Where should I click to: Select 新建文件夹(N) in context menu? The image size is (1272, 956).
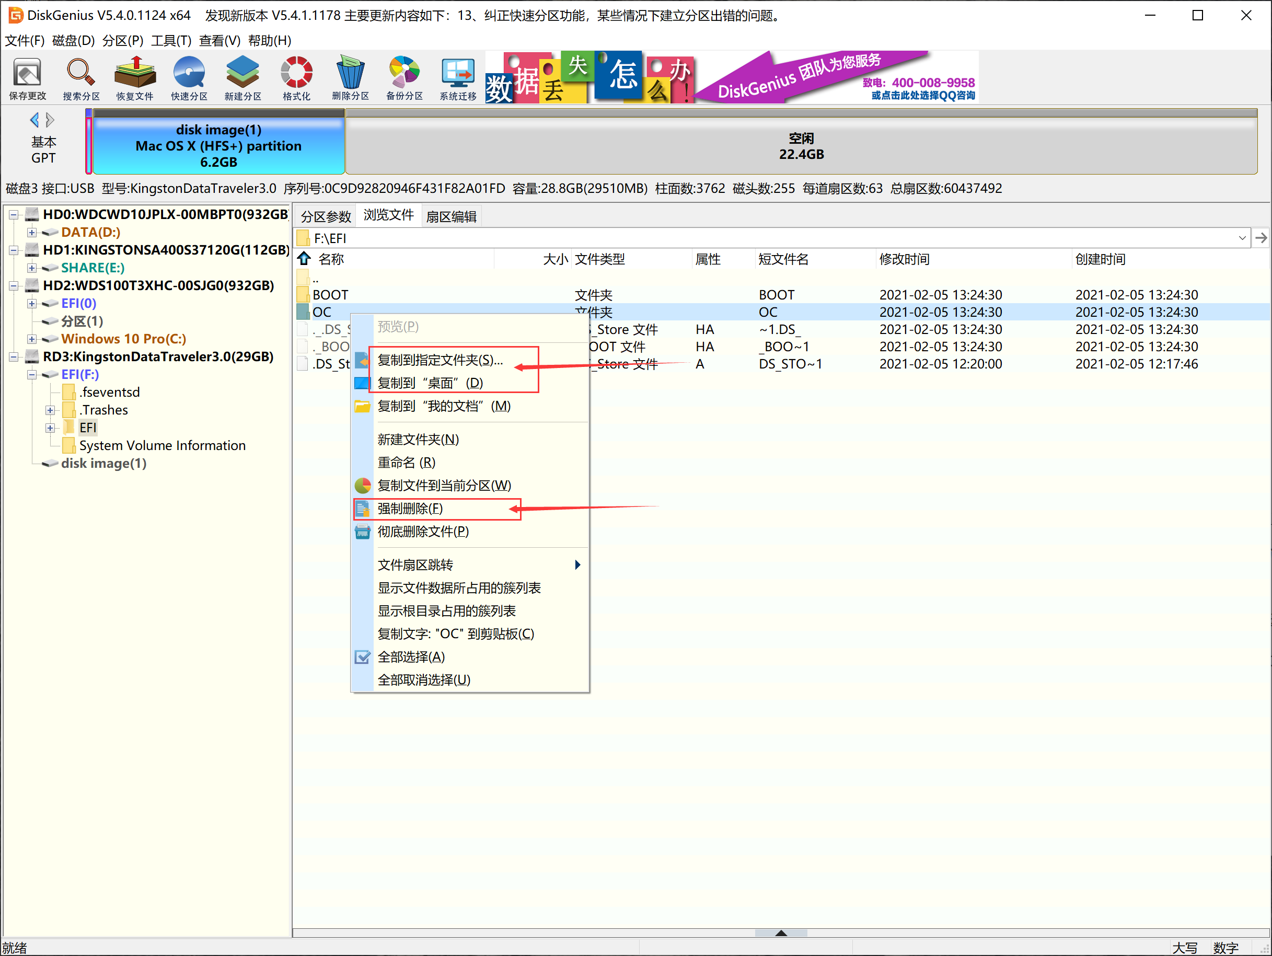point(470,440)
